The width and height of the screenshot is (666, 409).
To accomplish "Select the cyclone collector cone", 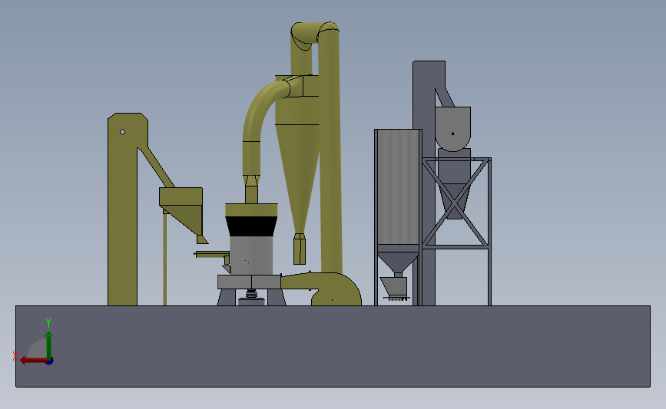I will click(x=297, y=178).
